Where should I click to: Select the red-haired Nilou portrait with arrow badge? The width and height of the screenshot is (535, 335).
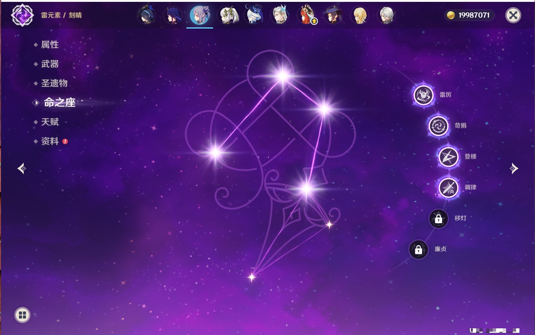[x=307, y=15]
